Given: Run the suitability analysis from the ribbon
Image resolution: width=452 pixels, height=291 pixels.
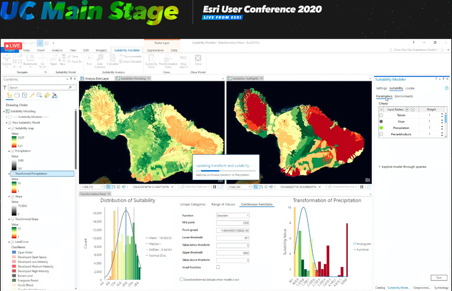Looking at the screenshot, I should coord(89,60).
